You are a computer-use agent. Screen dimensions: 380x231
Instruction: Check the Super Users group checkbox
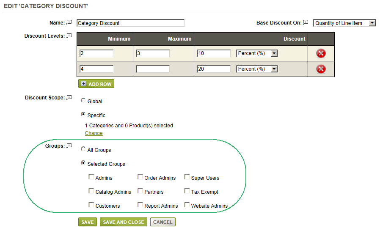(x=187, y=177)
